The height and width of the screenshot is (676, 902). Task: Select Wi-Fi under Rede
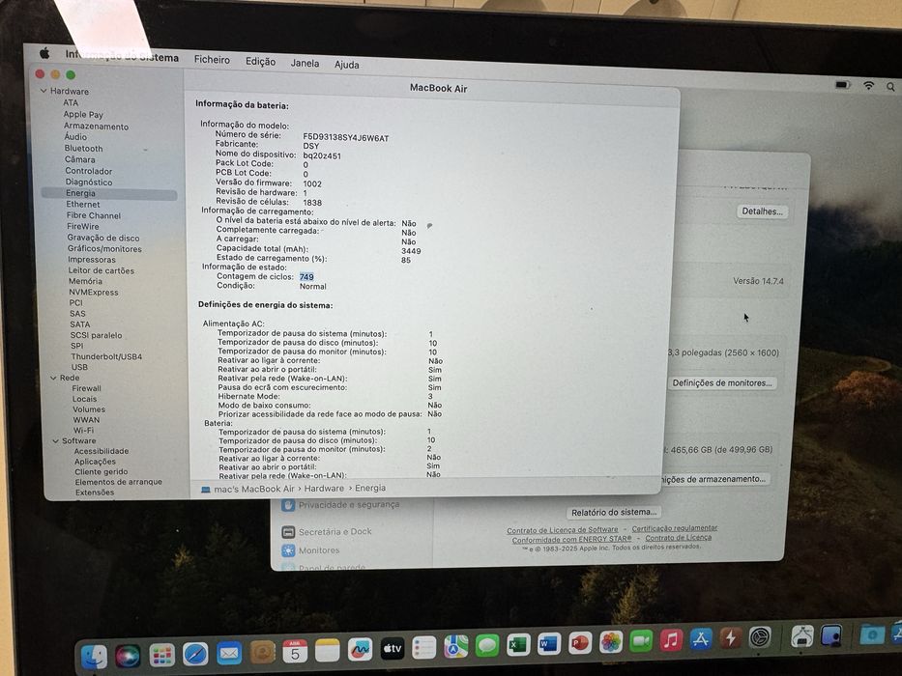[x=83, y=430]
